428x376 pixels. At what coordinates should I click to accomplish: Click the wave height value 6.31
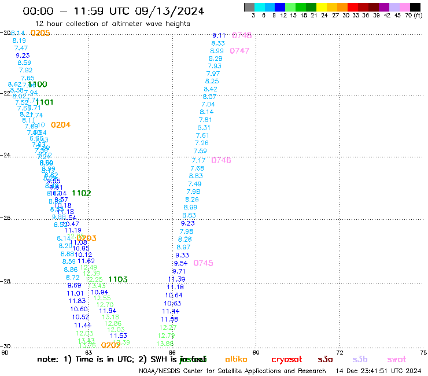coord(204,128)
